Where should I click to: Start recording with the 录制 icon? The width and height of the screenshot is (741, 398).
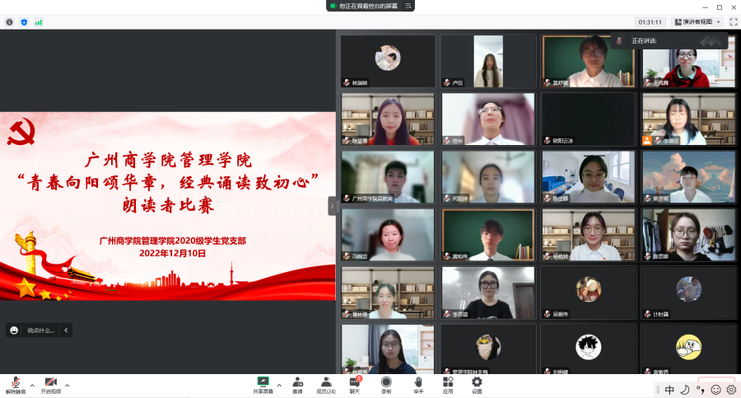386,385
